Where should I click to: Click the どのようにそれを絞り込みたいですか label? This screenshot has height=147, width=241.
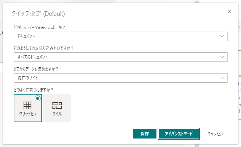[43, 48]
